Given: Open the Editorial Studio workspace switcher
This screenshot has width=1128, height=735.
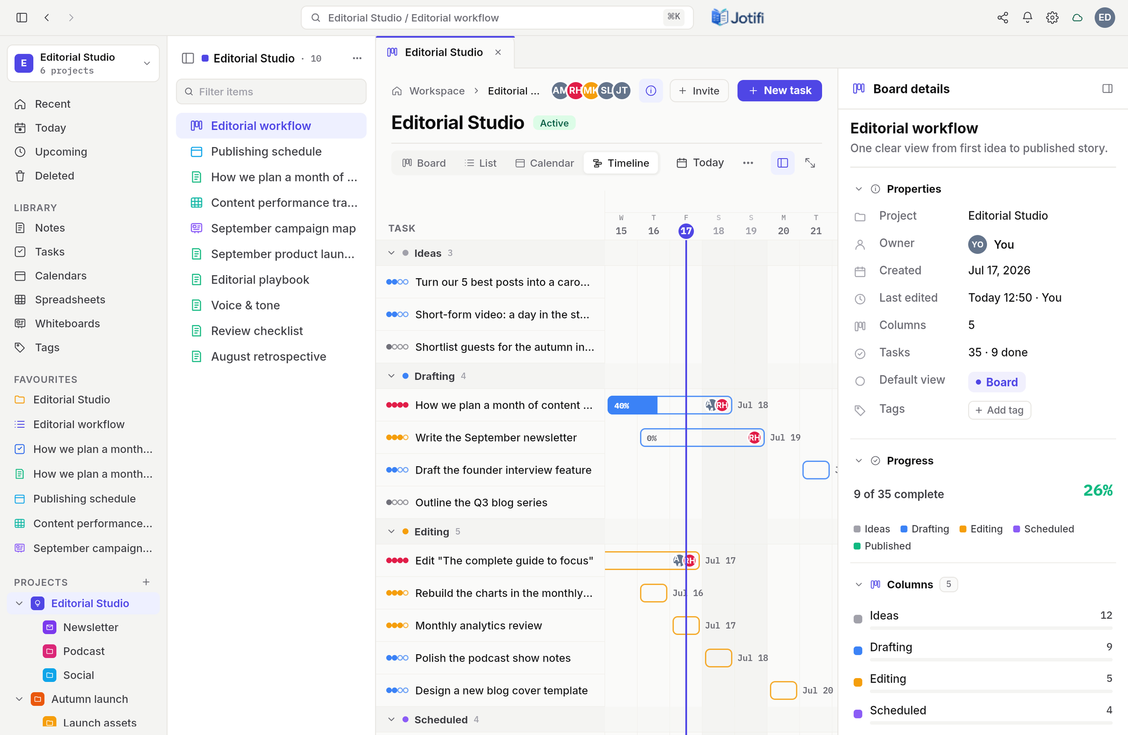Looking at the screenshot, I should [83, 63].
